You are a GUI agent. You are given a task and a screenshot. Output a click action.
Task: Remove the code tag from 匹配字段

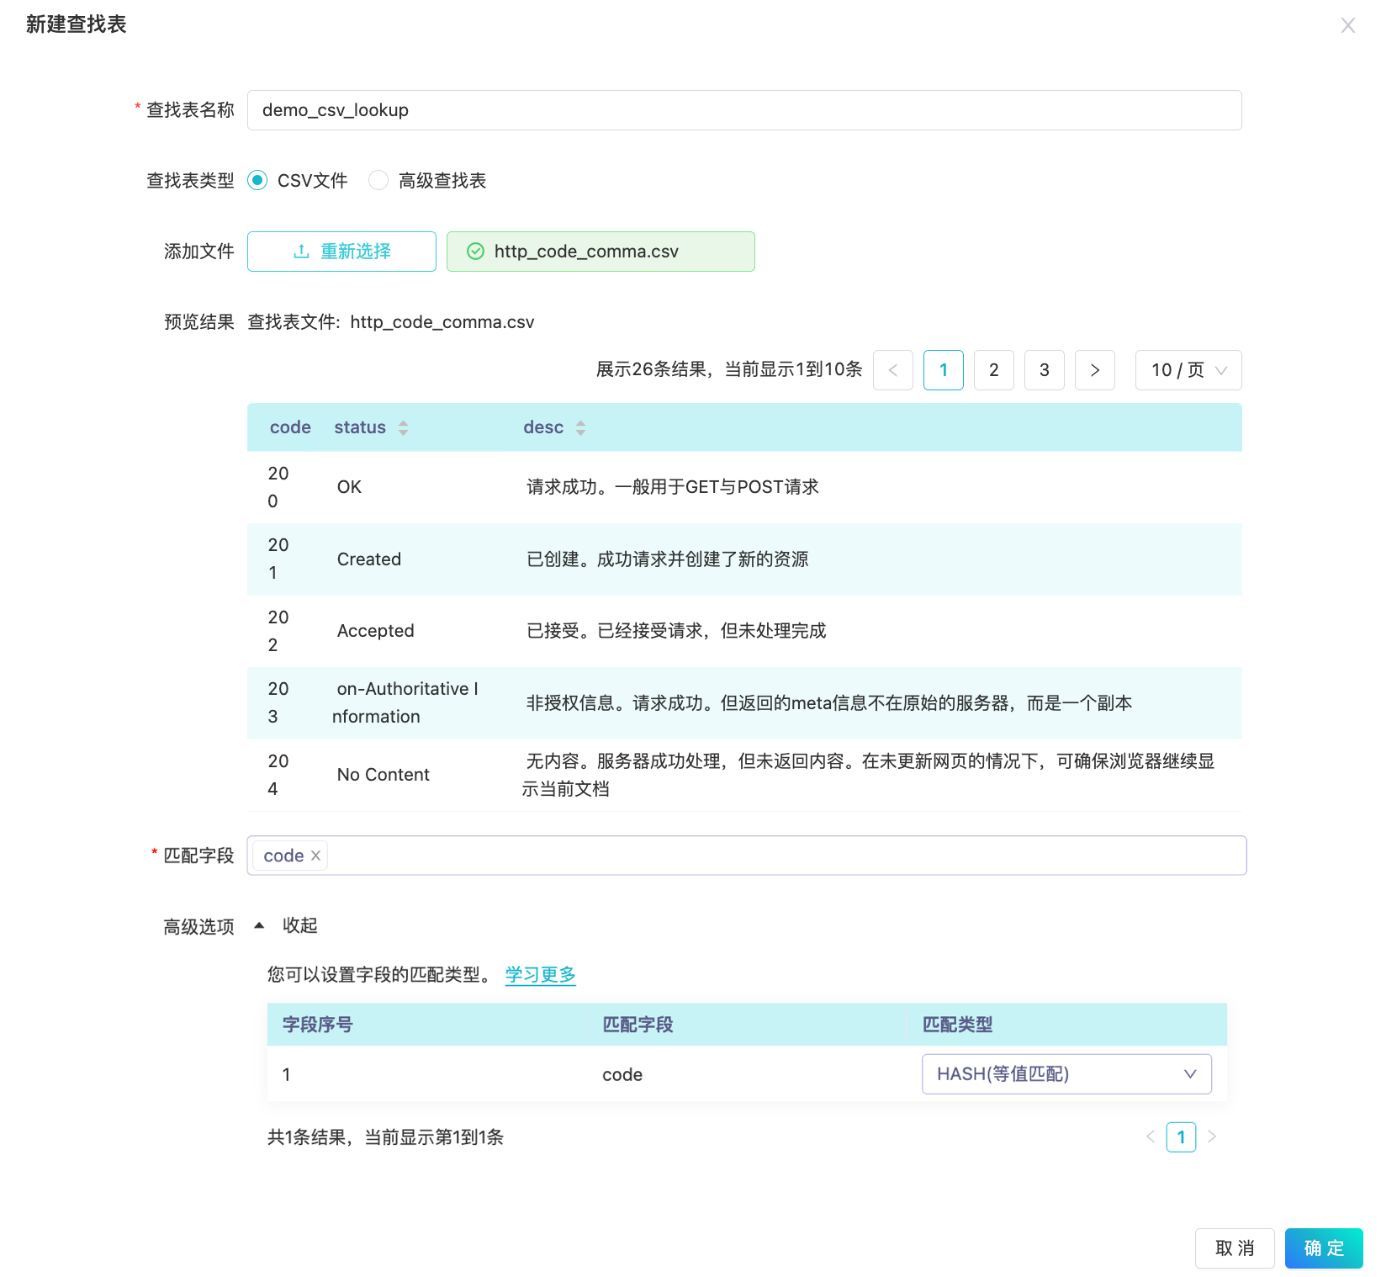tap(315, 856)
